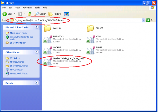Go to OFFICE11 folder link
158x112 pixels.
[15, 58]
